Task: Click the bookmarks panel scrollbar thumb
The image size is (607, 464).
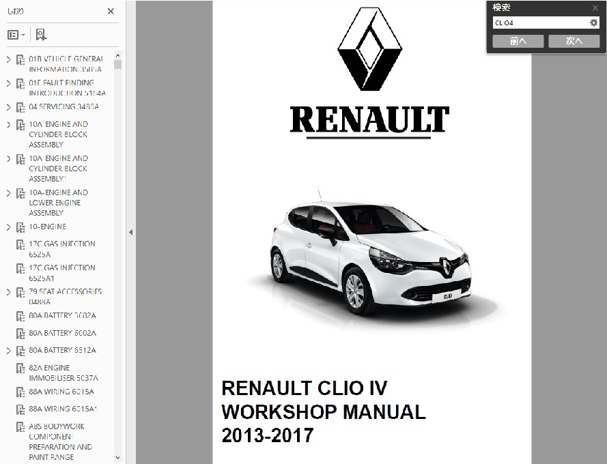Action: pos(117,64)
